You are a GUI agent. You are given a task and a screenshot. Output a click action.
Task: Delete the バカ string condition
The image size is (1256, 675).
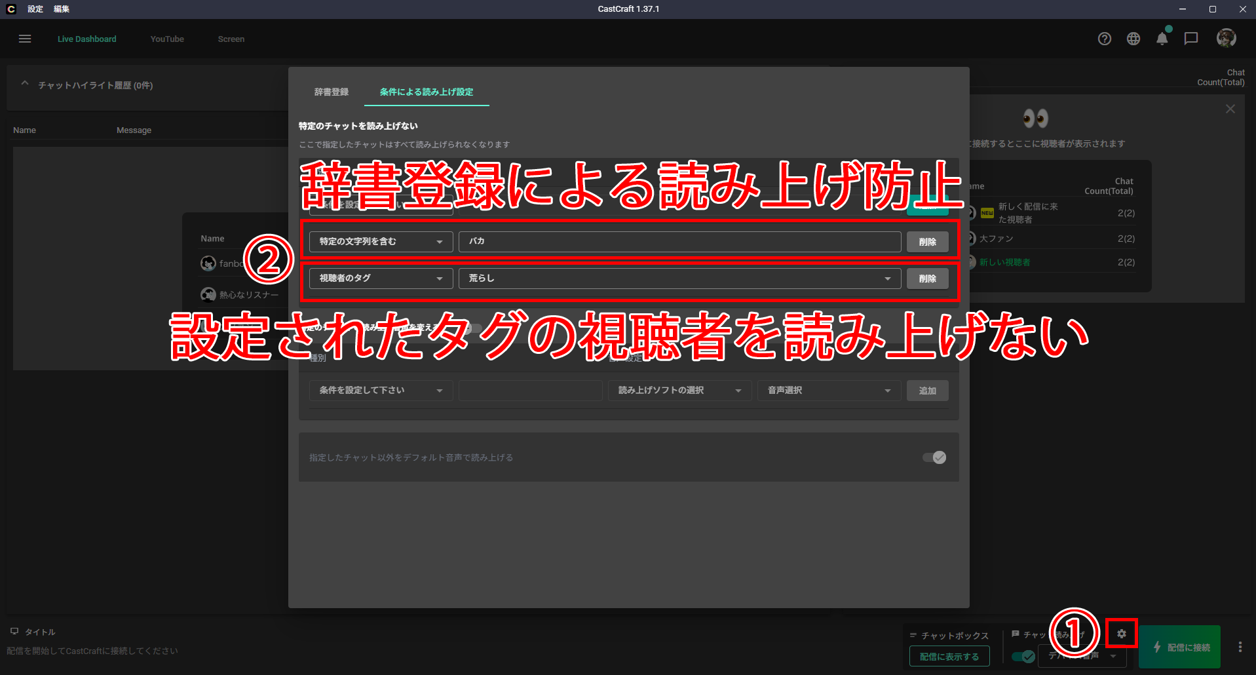click(928, 242)
